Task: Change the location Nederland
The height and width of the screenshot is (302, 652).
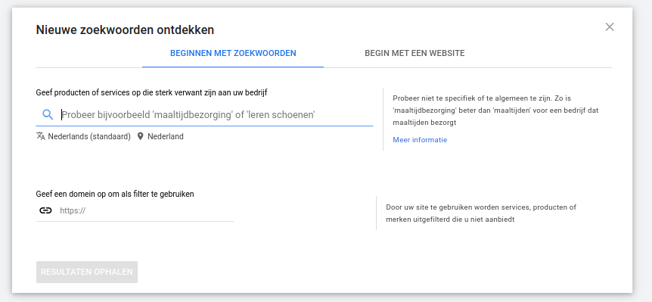Action: pyautogui.click(x=166, y=136)
